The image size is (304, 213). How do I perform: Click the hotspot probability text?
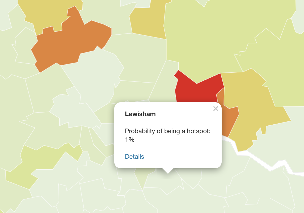[x=170, y=131]
